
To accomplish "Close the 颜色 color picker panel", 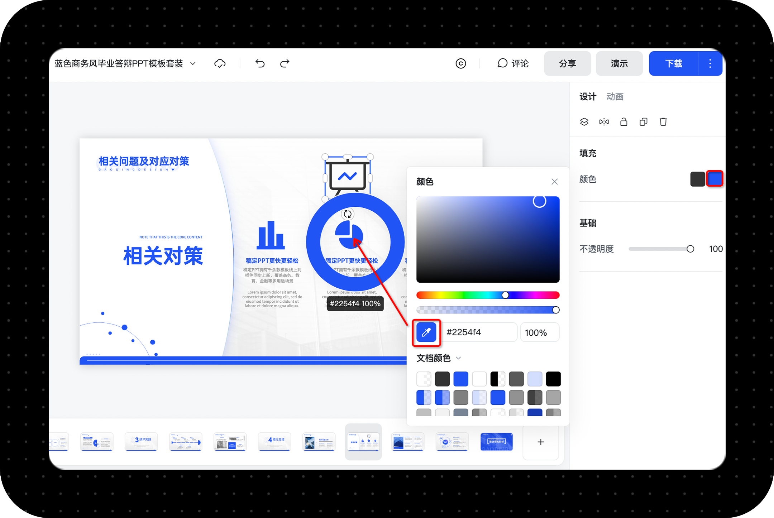I will (x=555, y=182).
